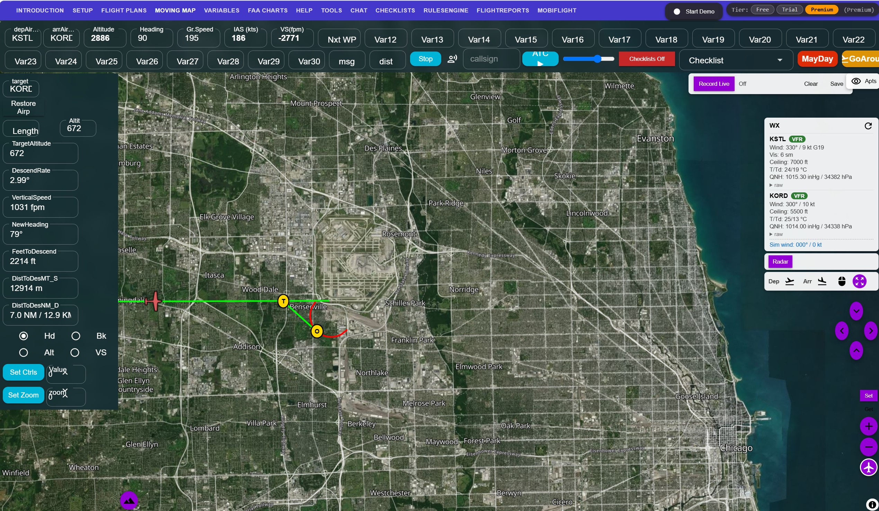879x511 pixels.
Task: Click the yellow T waypoint marker
Action: click(283, 301)
